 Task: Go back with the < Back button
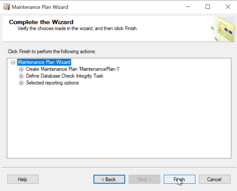coord(109,179)
